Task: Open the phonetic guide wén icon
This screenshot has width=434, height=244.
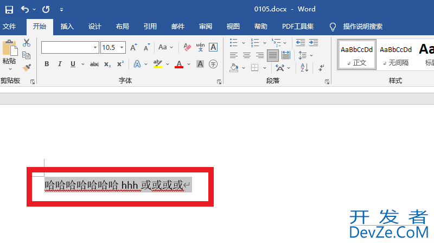Action: [200, 47]
